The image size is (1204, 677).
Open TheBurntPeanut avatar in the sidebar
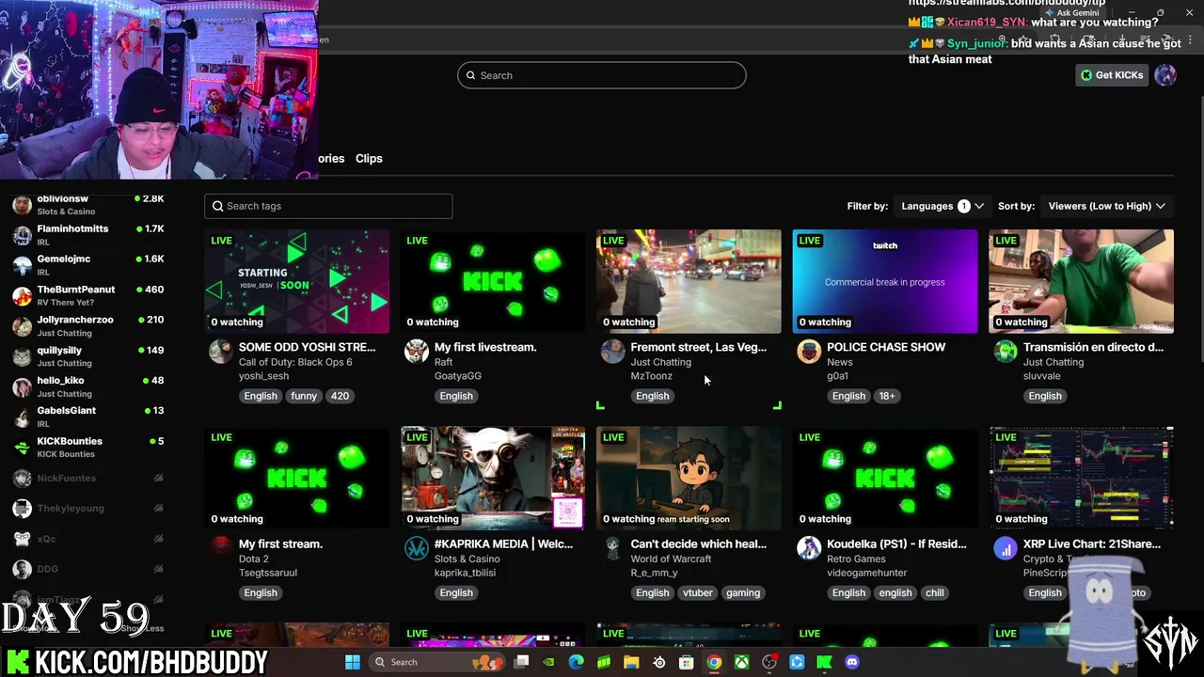[22, 296]
